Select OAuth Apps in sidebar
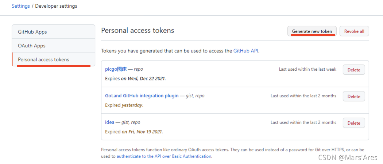This screenshot has height=164, width=383. point(53,46)
